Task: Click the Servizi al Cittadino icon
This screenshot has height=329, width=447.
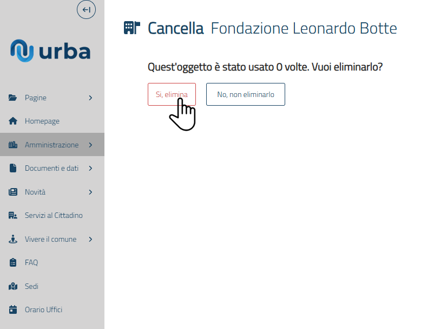Action: click(14, 216)
